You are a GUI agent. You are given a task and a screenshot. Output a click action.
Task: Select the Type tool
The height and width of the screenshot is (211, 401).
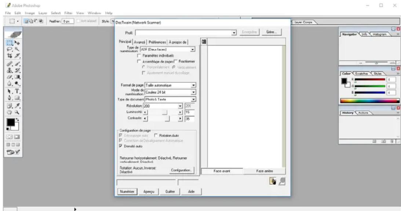[x=17, y=91]
